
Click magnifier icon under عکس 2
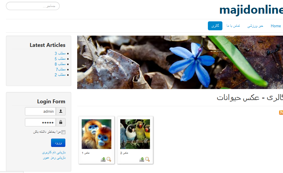click(x=148, y=159)
